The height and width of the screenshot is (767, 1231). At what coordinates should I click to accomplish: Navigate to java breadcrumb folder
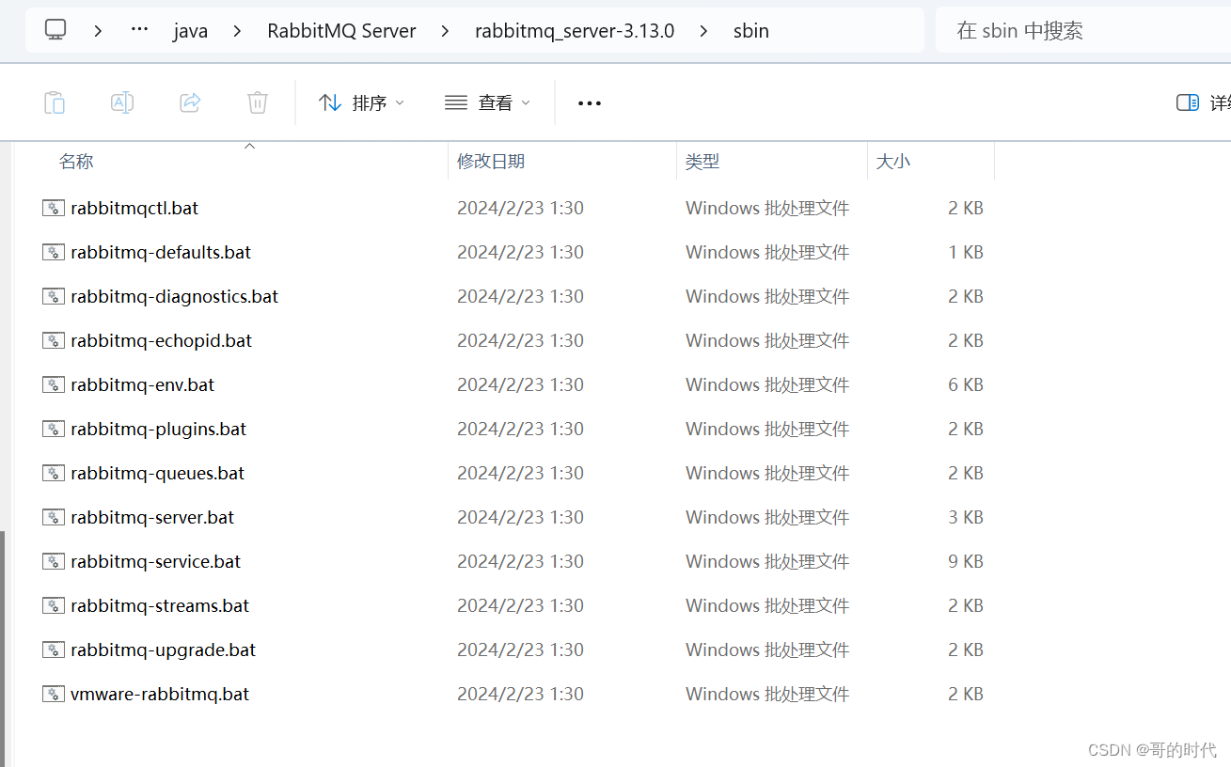pyautogui.click(x=190, y=31)
